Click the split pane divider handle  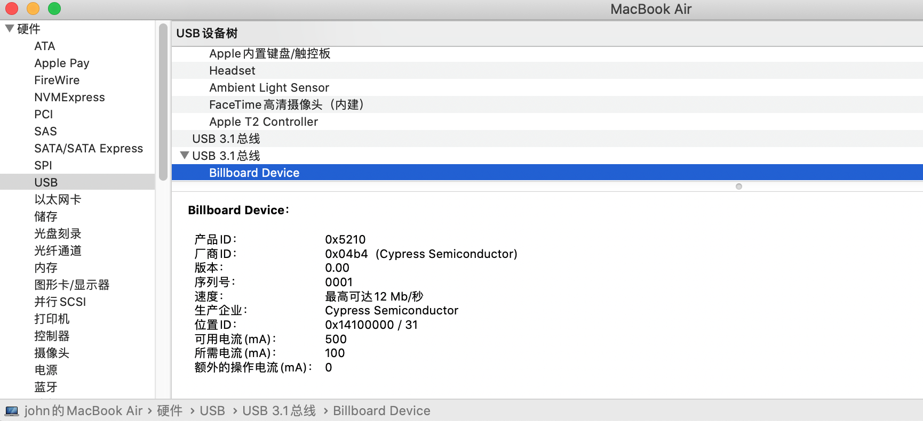(739, 187)
